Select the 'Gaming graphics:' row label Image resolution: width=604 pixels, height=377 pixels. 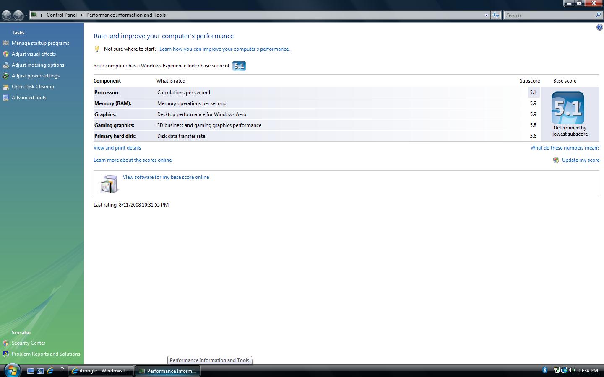[x=115, y=125]
